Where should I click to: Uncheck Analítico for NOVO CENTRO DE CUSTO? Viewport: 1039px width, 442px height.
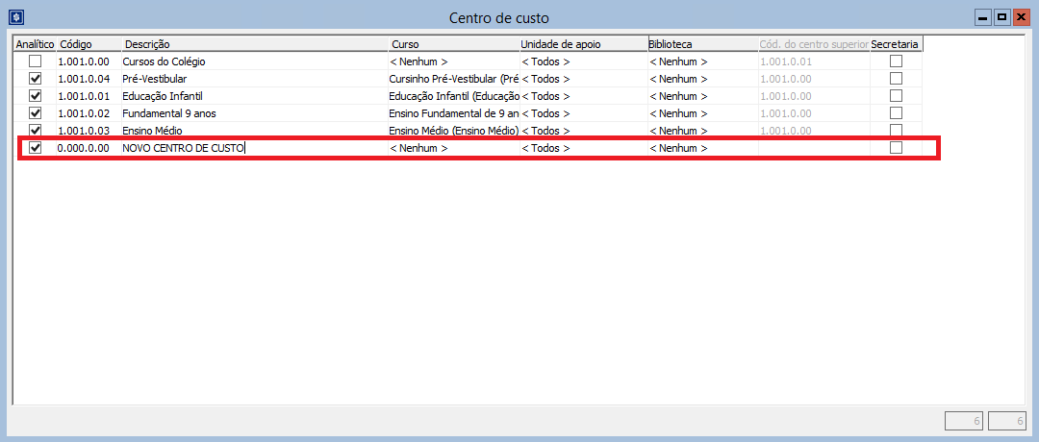tap(36, 148)
